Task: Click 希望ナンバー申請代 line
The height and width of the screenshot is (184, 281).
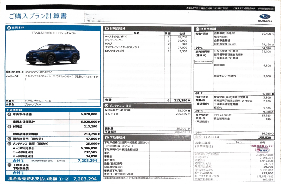Action: (225, 76)
